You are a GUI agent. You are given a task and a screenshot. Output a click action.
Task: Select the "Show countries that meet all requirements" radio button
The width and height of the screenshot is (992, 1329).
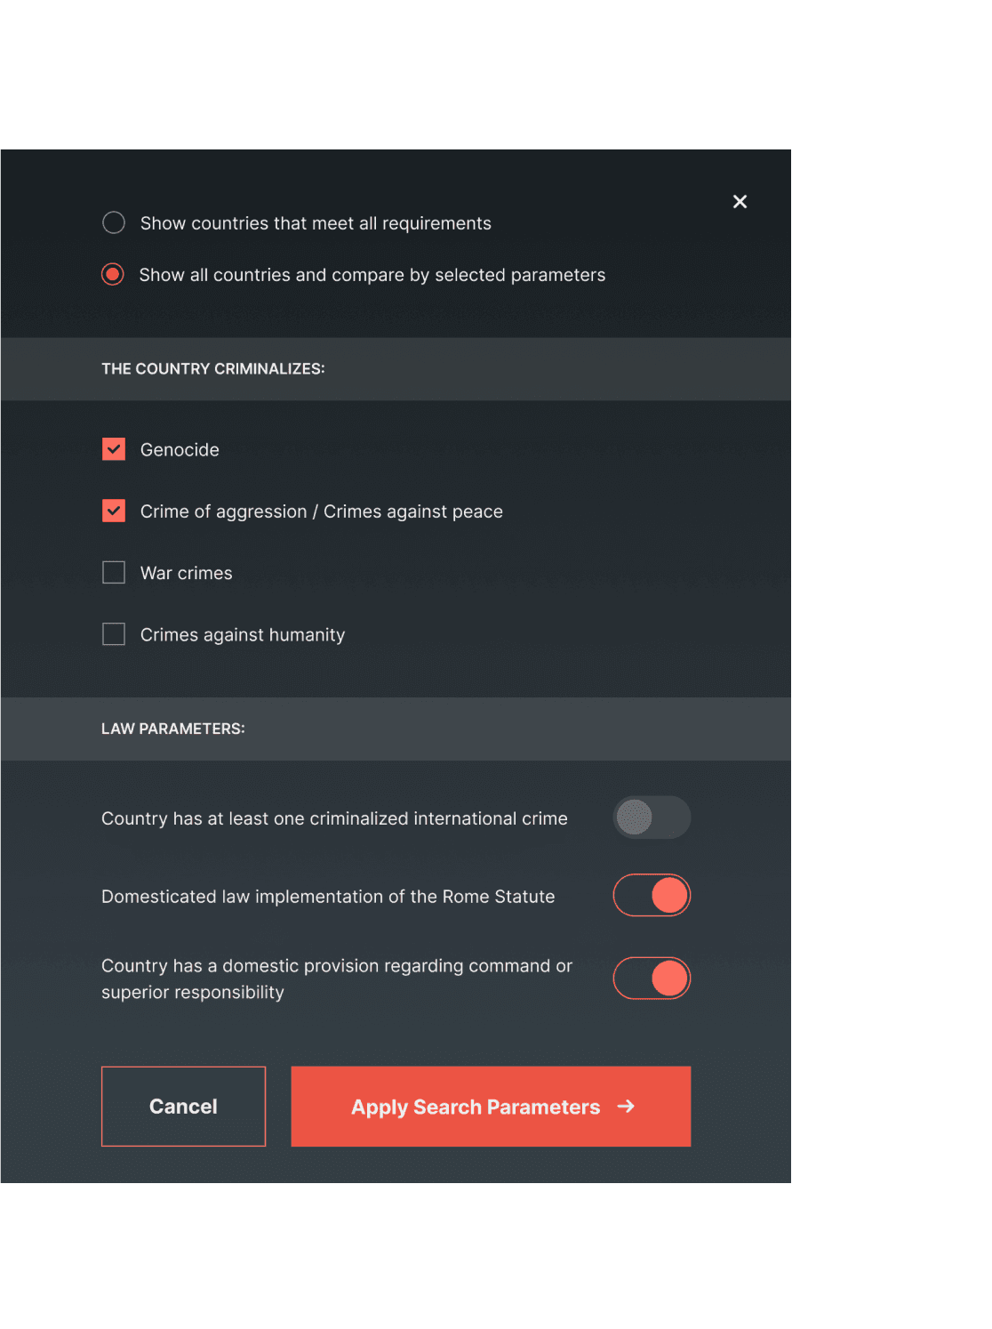[114, 222]
